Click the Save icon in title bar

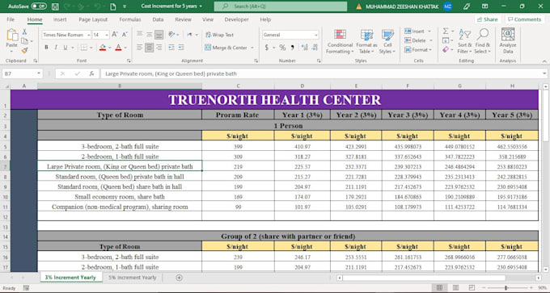[x=55, y=6]
